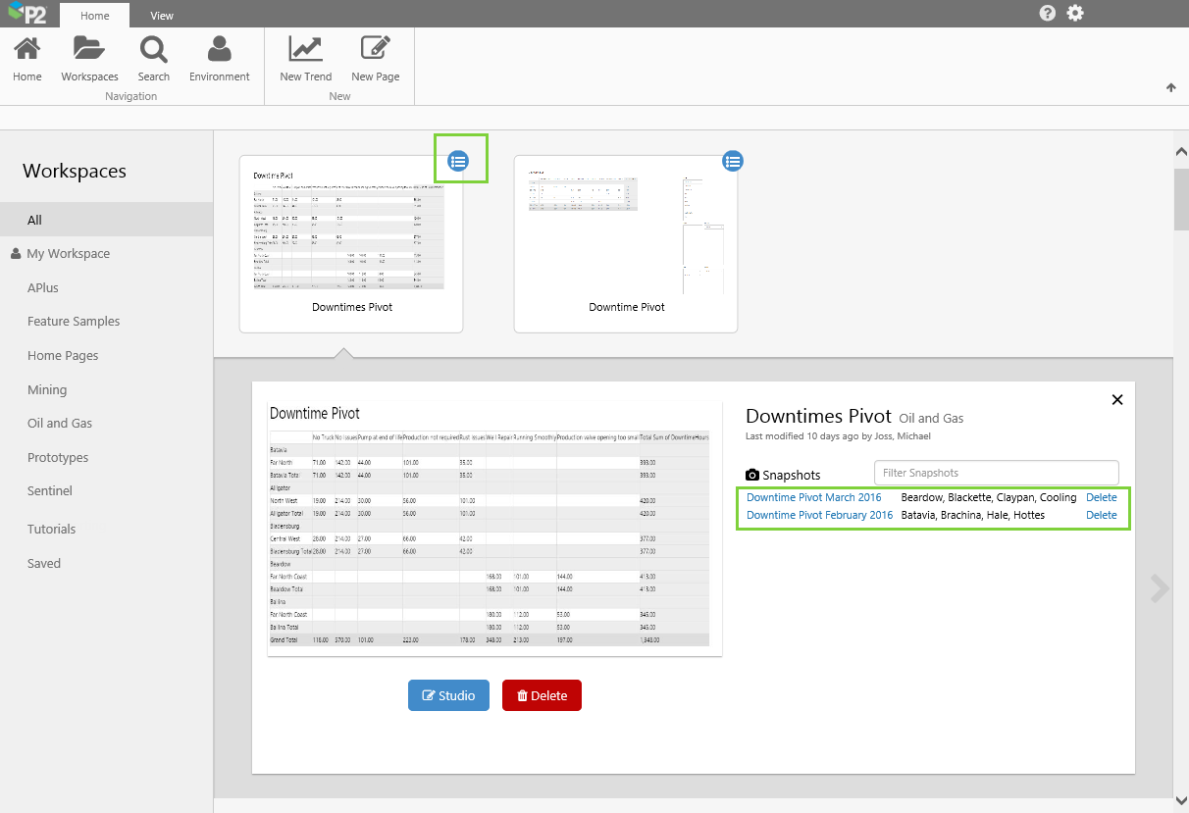Open Downtime Pivot March 2016 snapshot
This screenshot has width=1189, height=813.
(x=813, y=497)
